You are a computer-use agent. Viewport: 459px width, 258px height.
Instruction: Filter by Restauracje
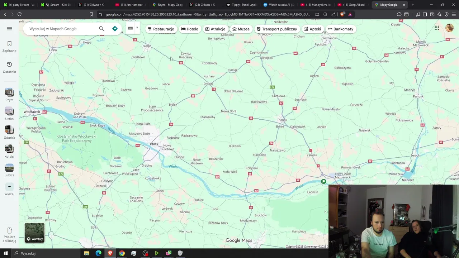[x=161, y=29]
